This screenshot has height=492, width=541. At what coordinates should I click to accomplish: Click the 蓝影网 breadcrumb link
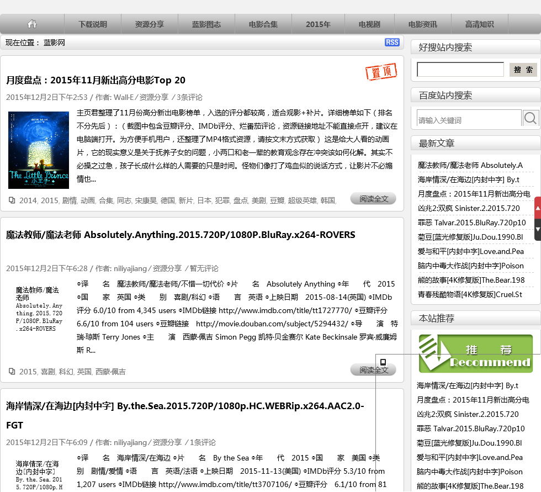coord(54,43)
